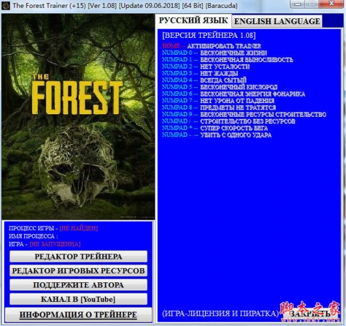Viewport: 346px width, 326px height.
Task: Click NUMPAD 5 БЕСКОНЕЧНЫЙ КИСЛОРОД line
Action: (x=220, y=87)
